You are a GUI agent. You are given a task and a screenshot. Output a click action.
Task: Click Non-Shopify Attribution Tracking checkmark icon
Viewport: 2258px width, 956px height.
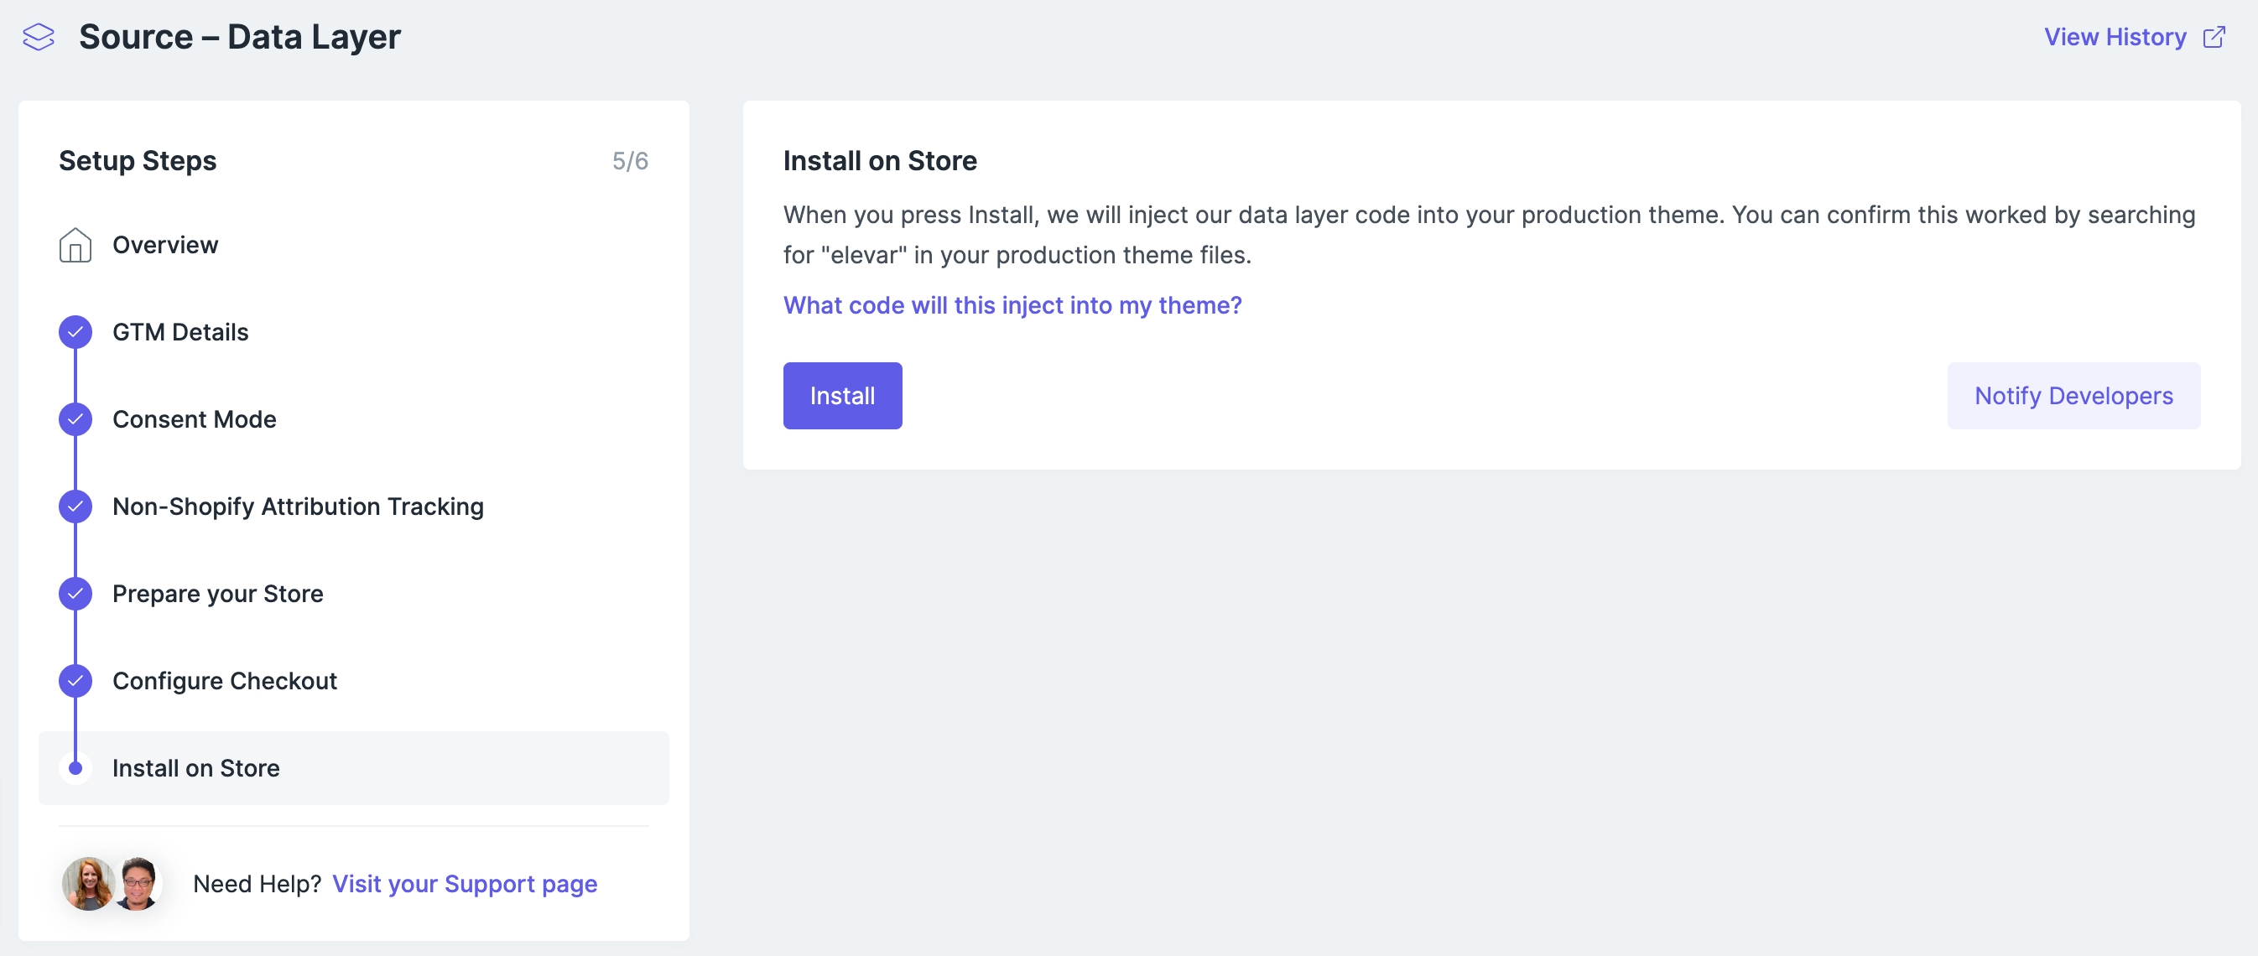[75, 507]
